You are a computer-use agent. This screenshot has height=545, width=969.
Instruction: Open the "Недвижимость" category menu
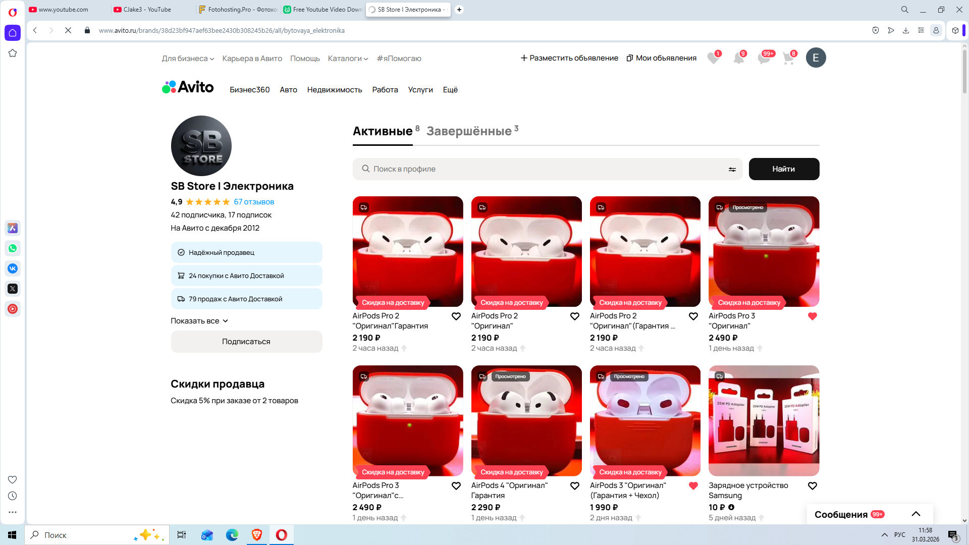tap(334, 90)
